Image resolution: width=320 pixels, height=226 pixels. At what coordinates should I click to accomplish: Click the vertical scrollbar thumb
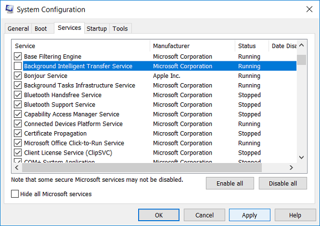click(x=301, y=59)
